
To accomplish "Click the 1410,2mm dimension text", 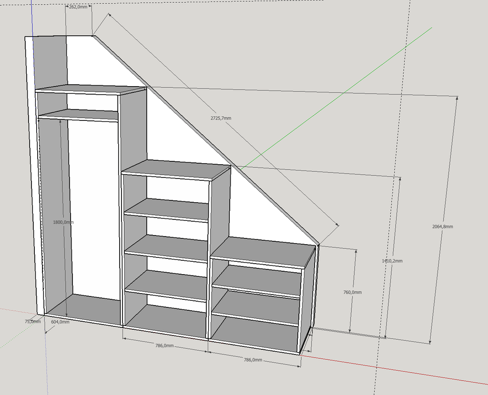I will 392,261.
